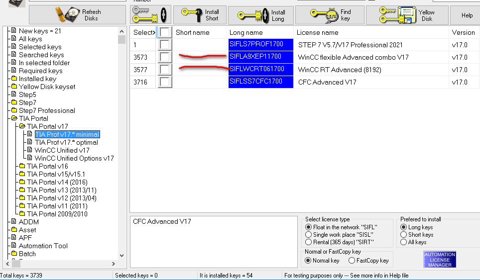
Task: Select TIA Prof v17.* minimal item
Action: [67, 134]
